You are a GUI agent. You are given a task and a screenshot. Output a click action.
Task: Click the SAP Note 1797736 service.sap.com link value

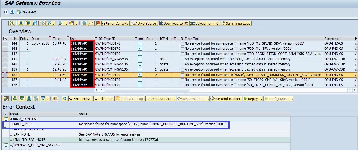click(118, 140)
